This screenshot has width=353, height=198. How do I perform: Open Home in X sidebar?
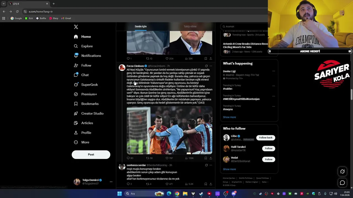(x=82, y=37)
